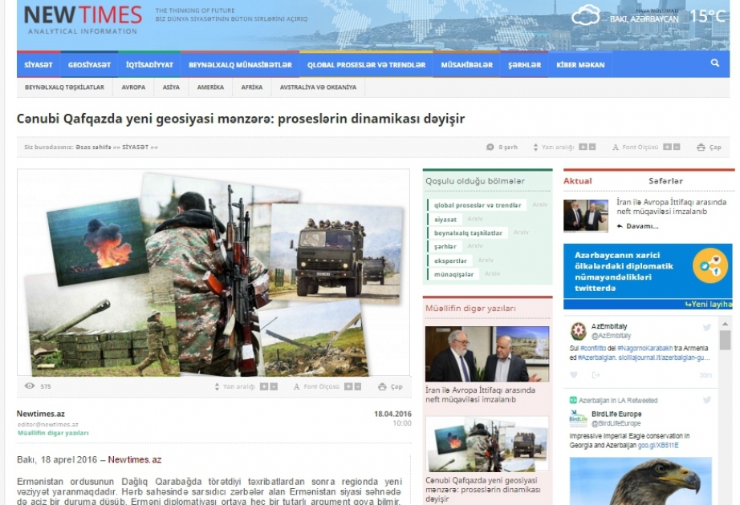
Task: Click the Azərbaycanın xarici ölkələrdəki diplomatik banner
Action: (648, 276)
